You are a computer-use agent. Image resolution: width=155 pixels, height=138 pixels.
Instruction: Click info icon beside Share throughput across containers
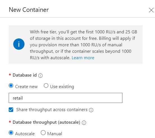(x=91, y=110)
